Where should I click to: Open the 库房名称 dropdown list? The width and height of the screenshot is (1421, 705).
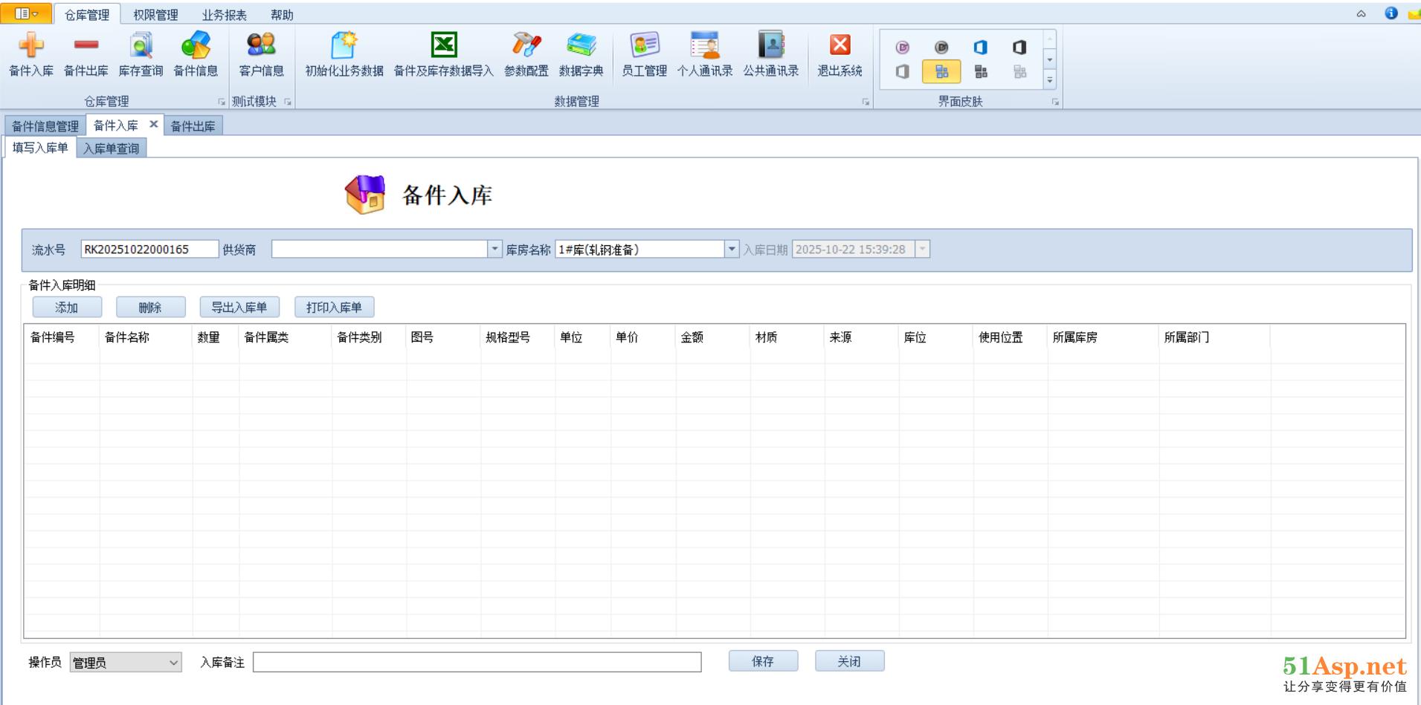click(732, 250)
